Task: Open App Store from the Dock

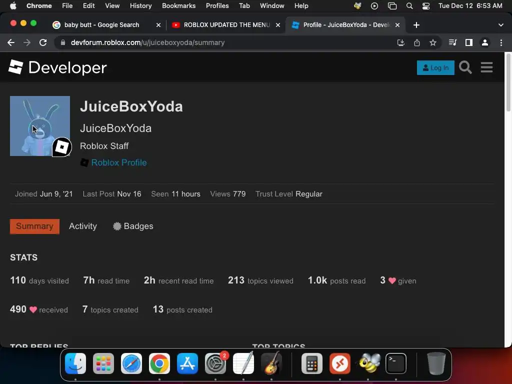Action: [x=187, y=363]
